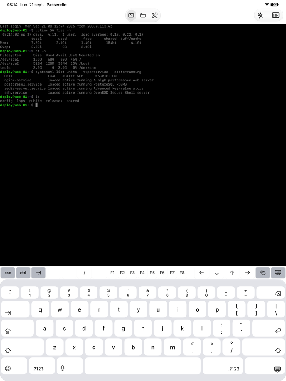Click the releases directory name
Image resolution: width=286 pixels, height=381 pixels.
[54, 101]
